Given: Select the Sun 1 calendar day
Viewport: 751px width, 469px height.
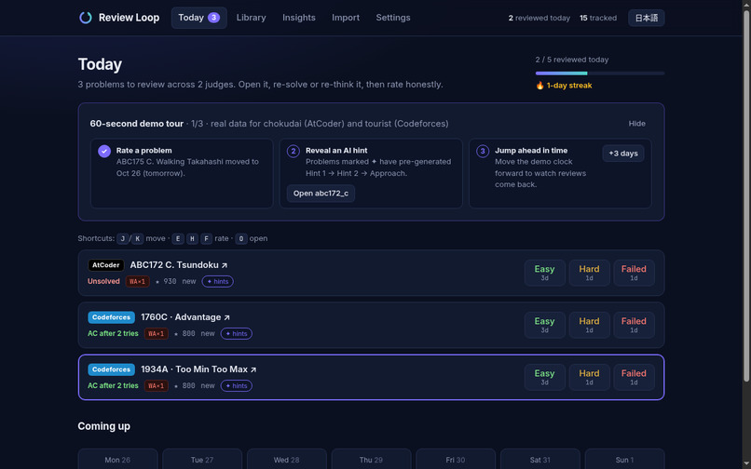Looking at the screenshot, I should click(624, 459).
